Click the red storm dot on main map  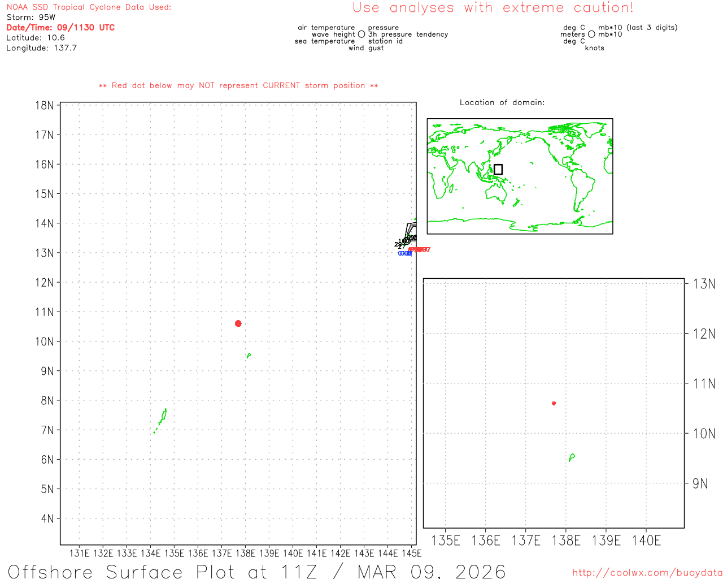coord(238,323)
